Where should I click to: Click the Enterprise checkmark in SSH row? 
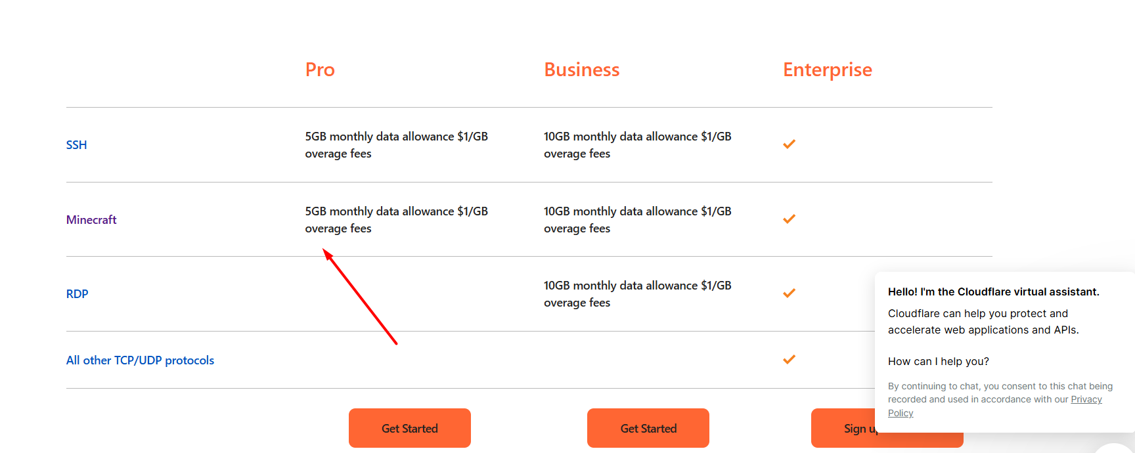789,144
